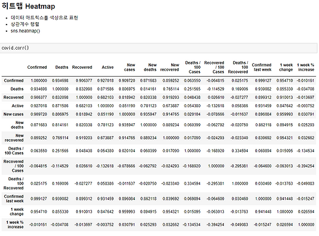
Task: Click cell value 0.934698 in Confirmed row
Action: click(60, 80)
